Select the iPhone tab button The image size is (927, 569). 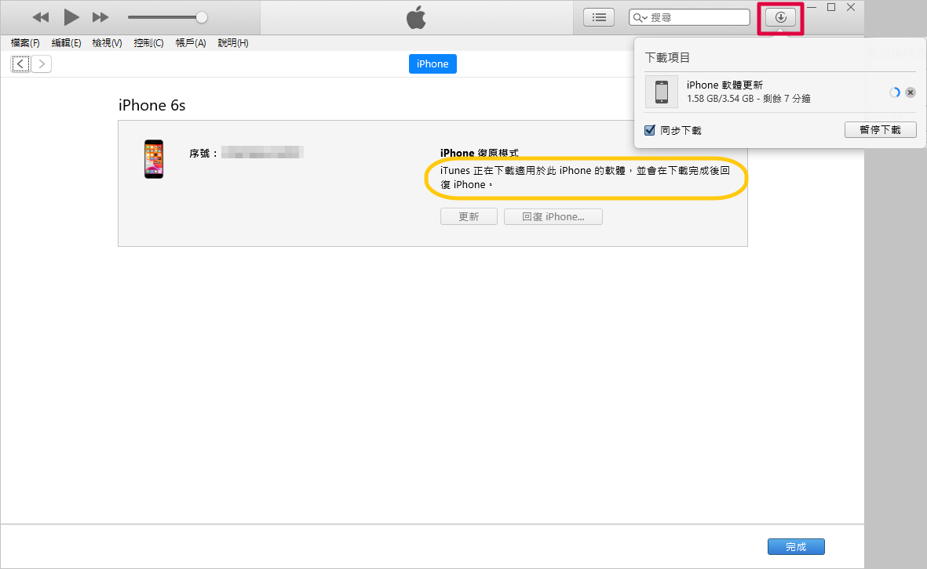[432, 63]
